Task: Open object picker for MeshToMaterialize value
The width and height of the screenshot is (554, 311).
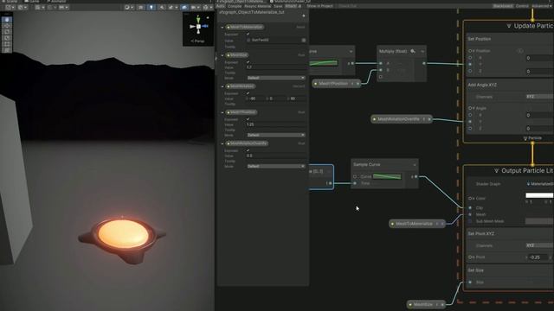Action: pos(304,41)
